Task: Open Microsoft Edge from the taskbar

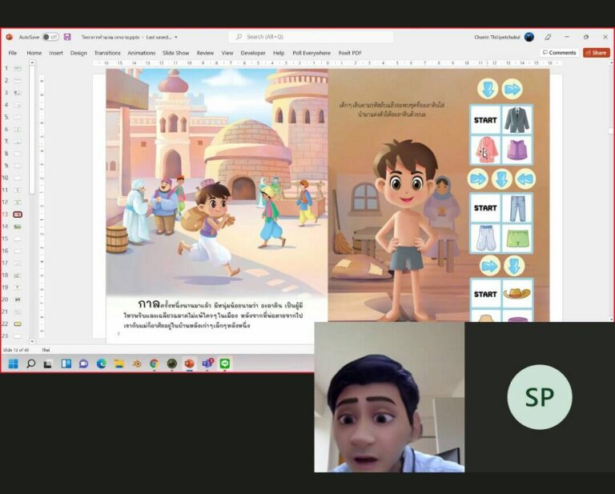Action: click(102, 363)
